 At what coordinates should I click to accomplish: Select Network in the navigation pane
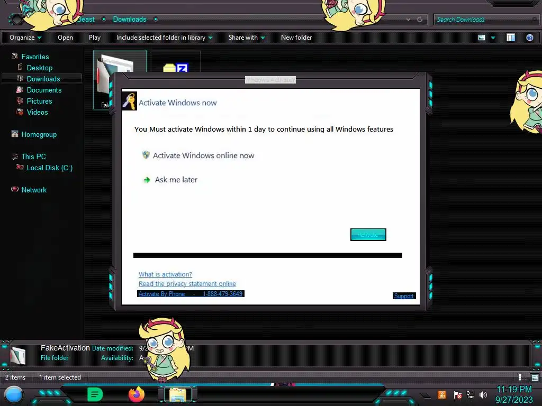pyautogui.click(x=33, y=190)
